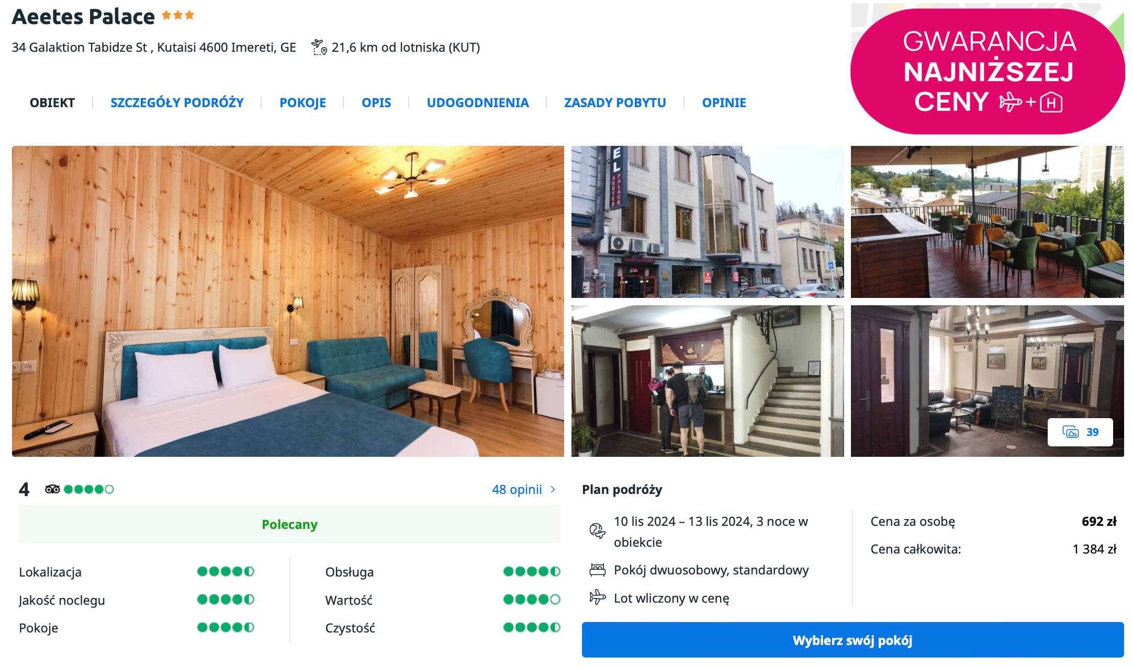Click the orange hotel star rating
The image size is (1133, 668).
[x=178, y=16]
